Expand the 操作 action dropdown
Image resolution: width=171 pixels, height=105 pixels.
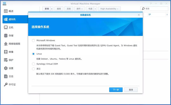coord(80,9)
